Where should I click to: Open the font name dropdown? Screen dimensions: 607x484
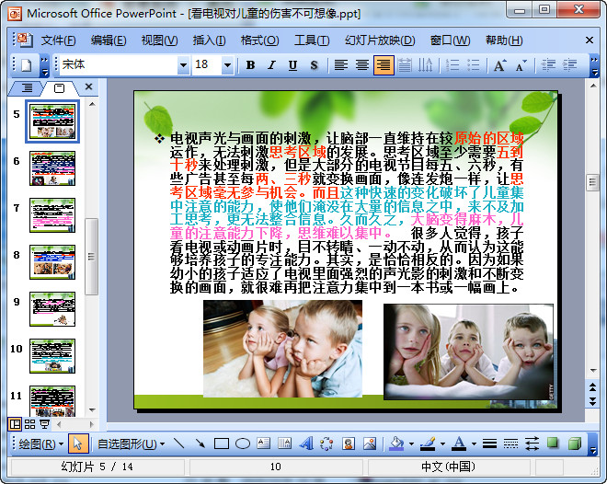(x=183, y=65)
